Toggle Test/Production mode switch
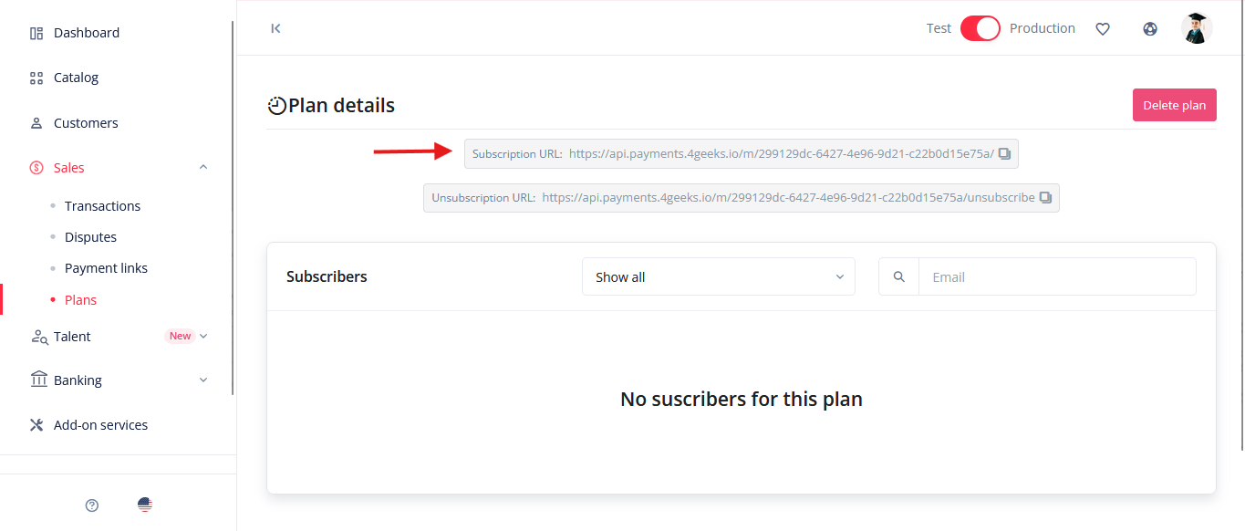 click(x=980, y=28)
